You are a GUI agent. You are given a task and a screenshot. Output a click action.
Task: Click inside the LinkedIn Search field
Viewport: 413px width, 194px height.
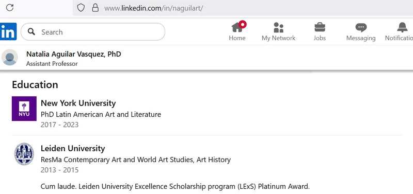(x=93, y=32)
